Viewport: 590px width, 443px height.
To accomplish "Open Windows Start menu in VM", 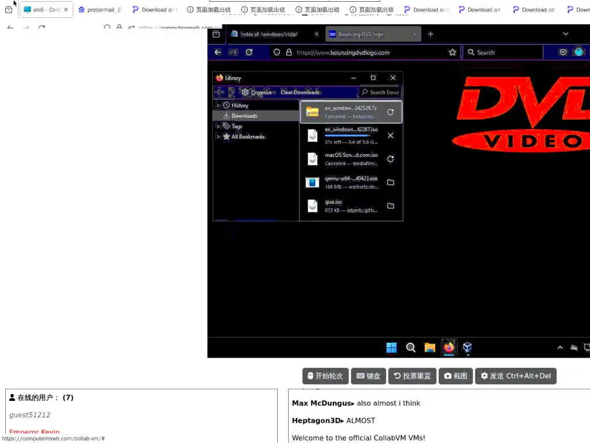I will [x=391, y=347].
